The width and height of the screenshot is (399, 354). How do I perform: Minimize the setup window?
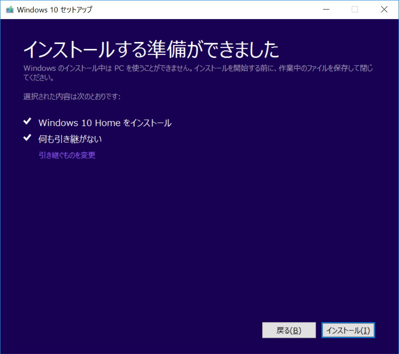326,10
